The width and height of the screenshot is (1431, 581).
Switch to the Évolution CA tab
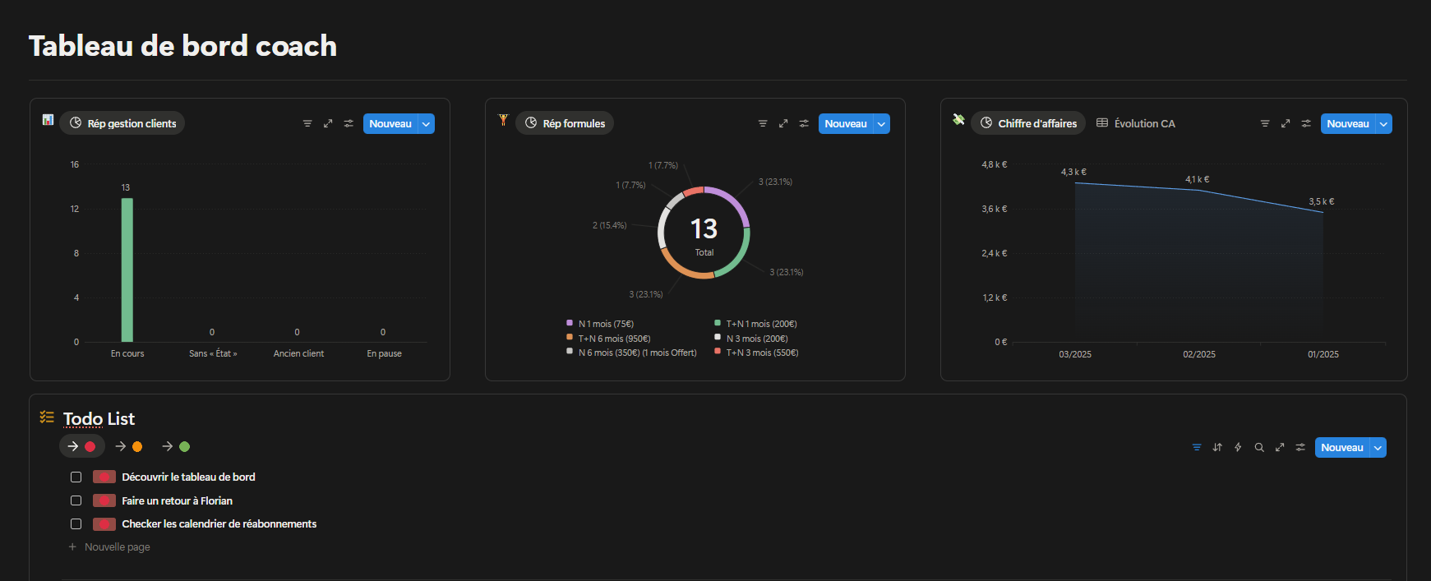point(1136,123)
